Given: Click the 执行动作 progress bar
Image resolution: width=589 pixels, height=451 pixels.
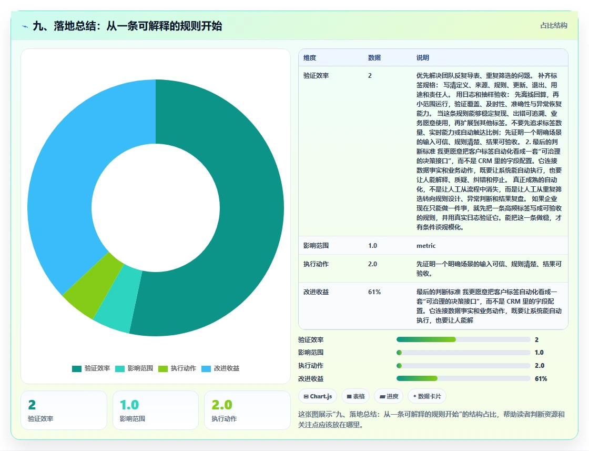Looking at the screenshot, I should click(x=463, y=366).
